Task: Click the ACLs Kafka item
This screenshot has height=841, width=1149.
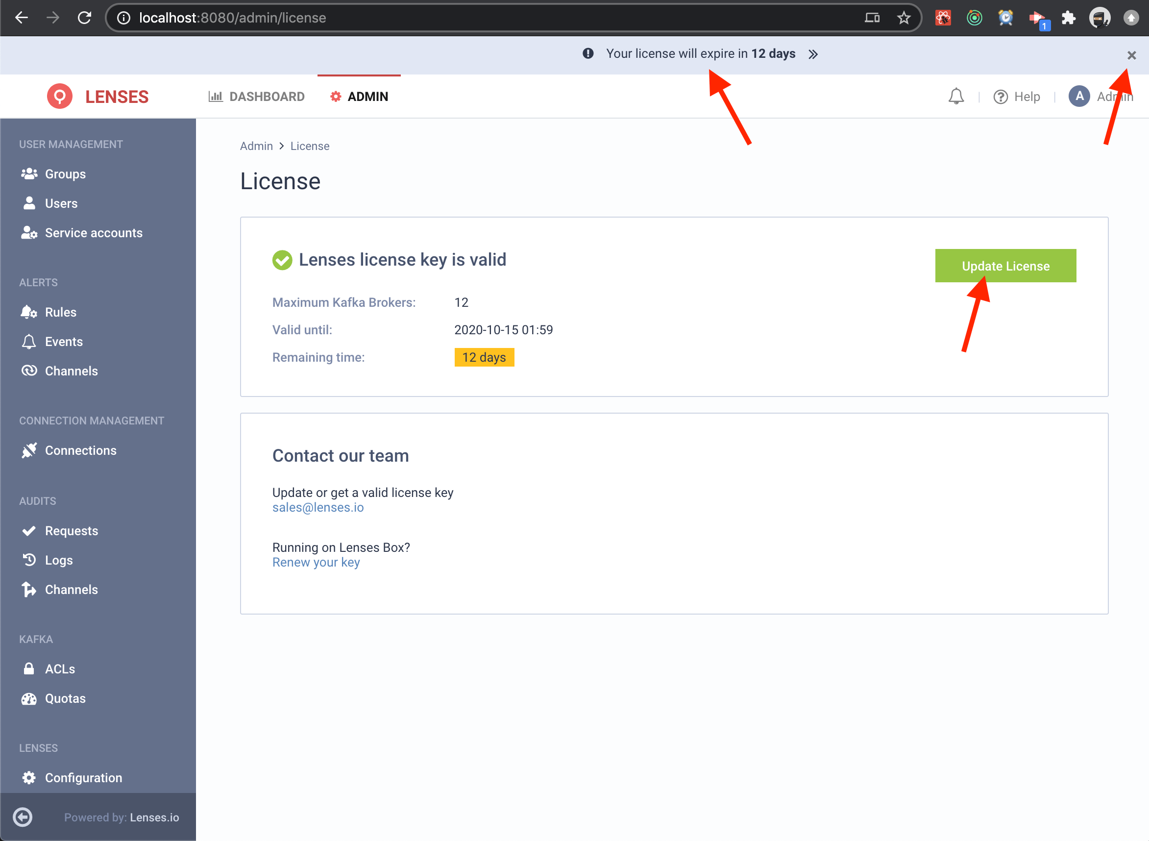Action: 60,668
